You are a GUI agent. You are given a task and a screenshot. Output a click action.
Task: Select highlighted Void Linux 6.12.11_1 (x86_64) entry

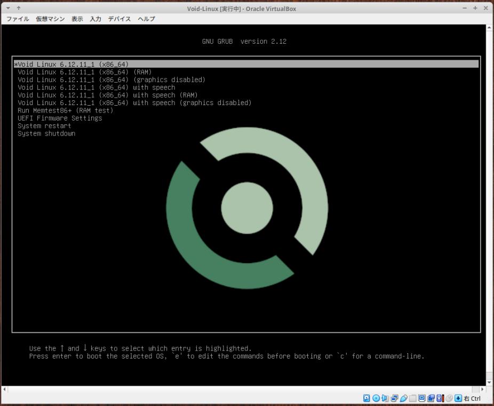246,64
